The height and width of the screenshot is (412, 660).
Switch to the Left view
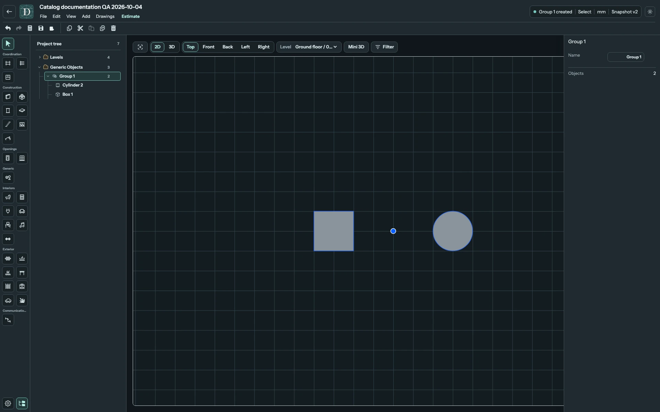(x=245, y=47)
